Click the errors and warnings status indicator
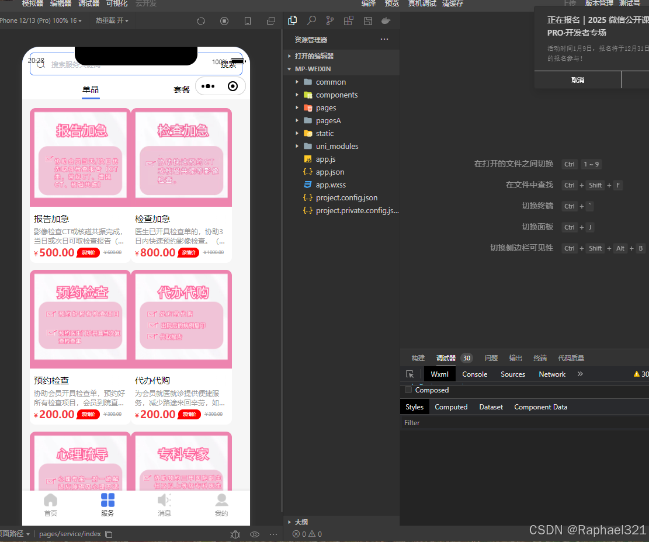Screen dimensions: 649x542 (307, 534)
